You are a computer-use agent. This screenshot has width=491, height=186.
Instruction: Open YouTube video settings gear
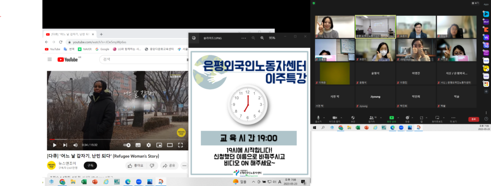pyautogui.click(x=149, y=145)
